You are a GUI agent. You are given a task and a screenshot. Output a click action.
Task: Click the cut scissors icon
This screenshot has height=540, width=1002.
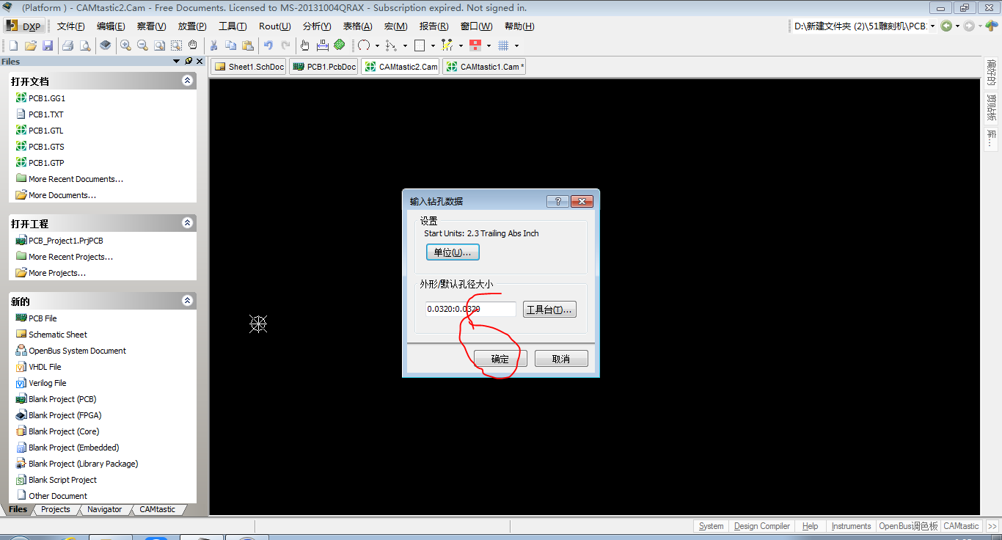(x=213, y=45)
